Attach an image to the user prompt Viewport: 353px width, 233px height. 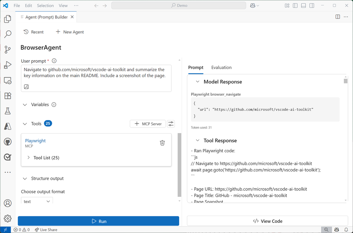pos(27,87)
